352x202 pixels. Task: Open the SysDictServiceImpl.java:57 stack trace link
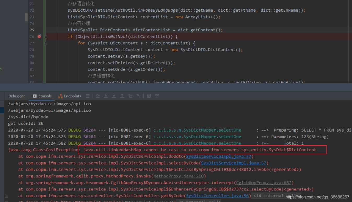pyautogui.click(x=233, y=163)
